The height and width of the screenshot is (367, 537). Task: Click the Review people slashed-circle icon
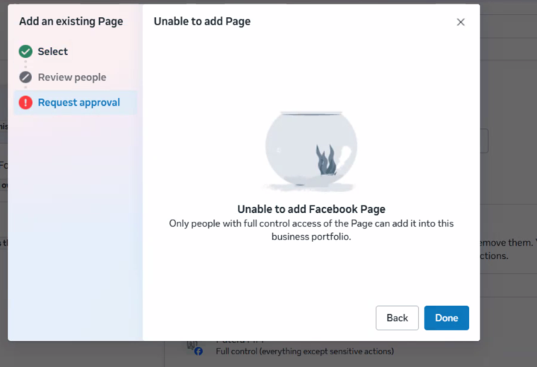coord(25,77)
